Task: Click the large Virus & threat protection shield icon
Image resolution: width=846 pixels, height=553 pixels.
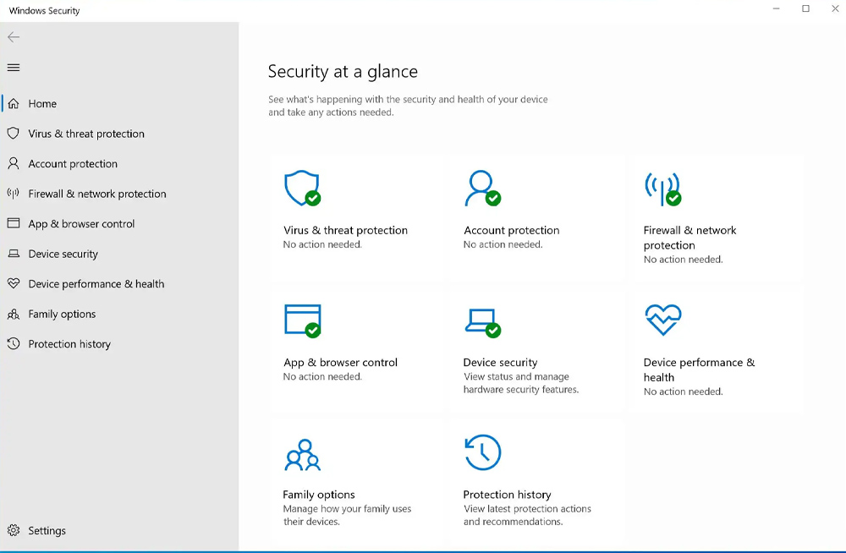Action: click(303, 189)
